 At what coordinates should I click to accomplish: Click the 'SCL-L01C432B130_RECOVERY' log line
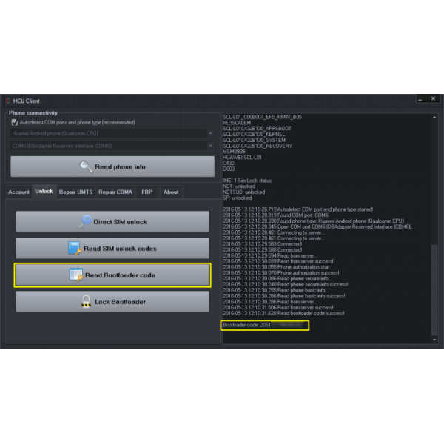(258, 146)
